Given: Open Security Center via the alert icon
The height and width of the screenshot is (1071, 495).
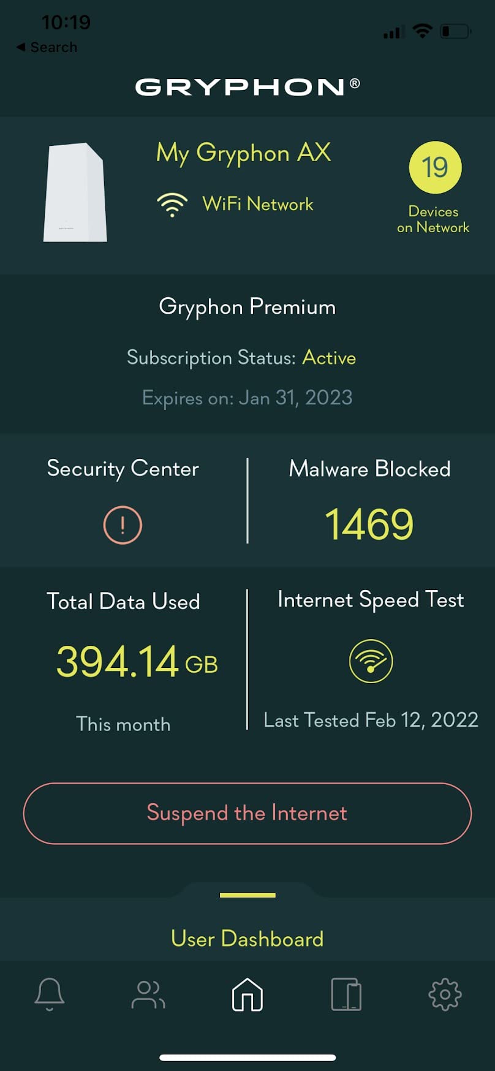Looking at the screenshot, I should [x=122, y=524].
